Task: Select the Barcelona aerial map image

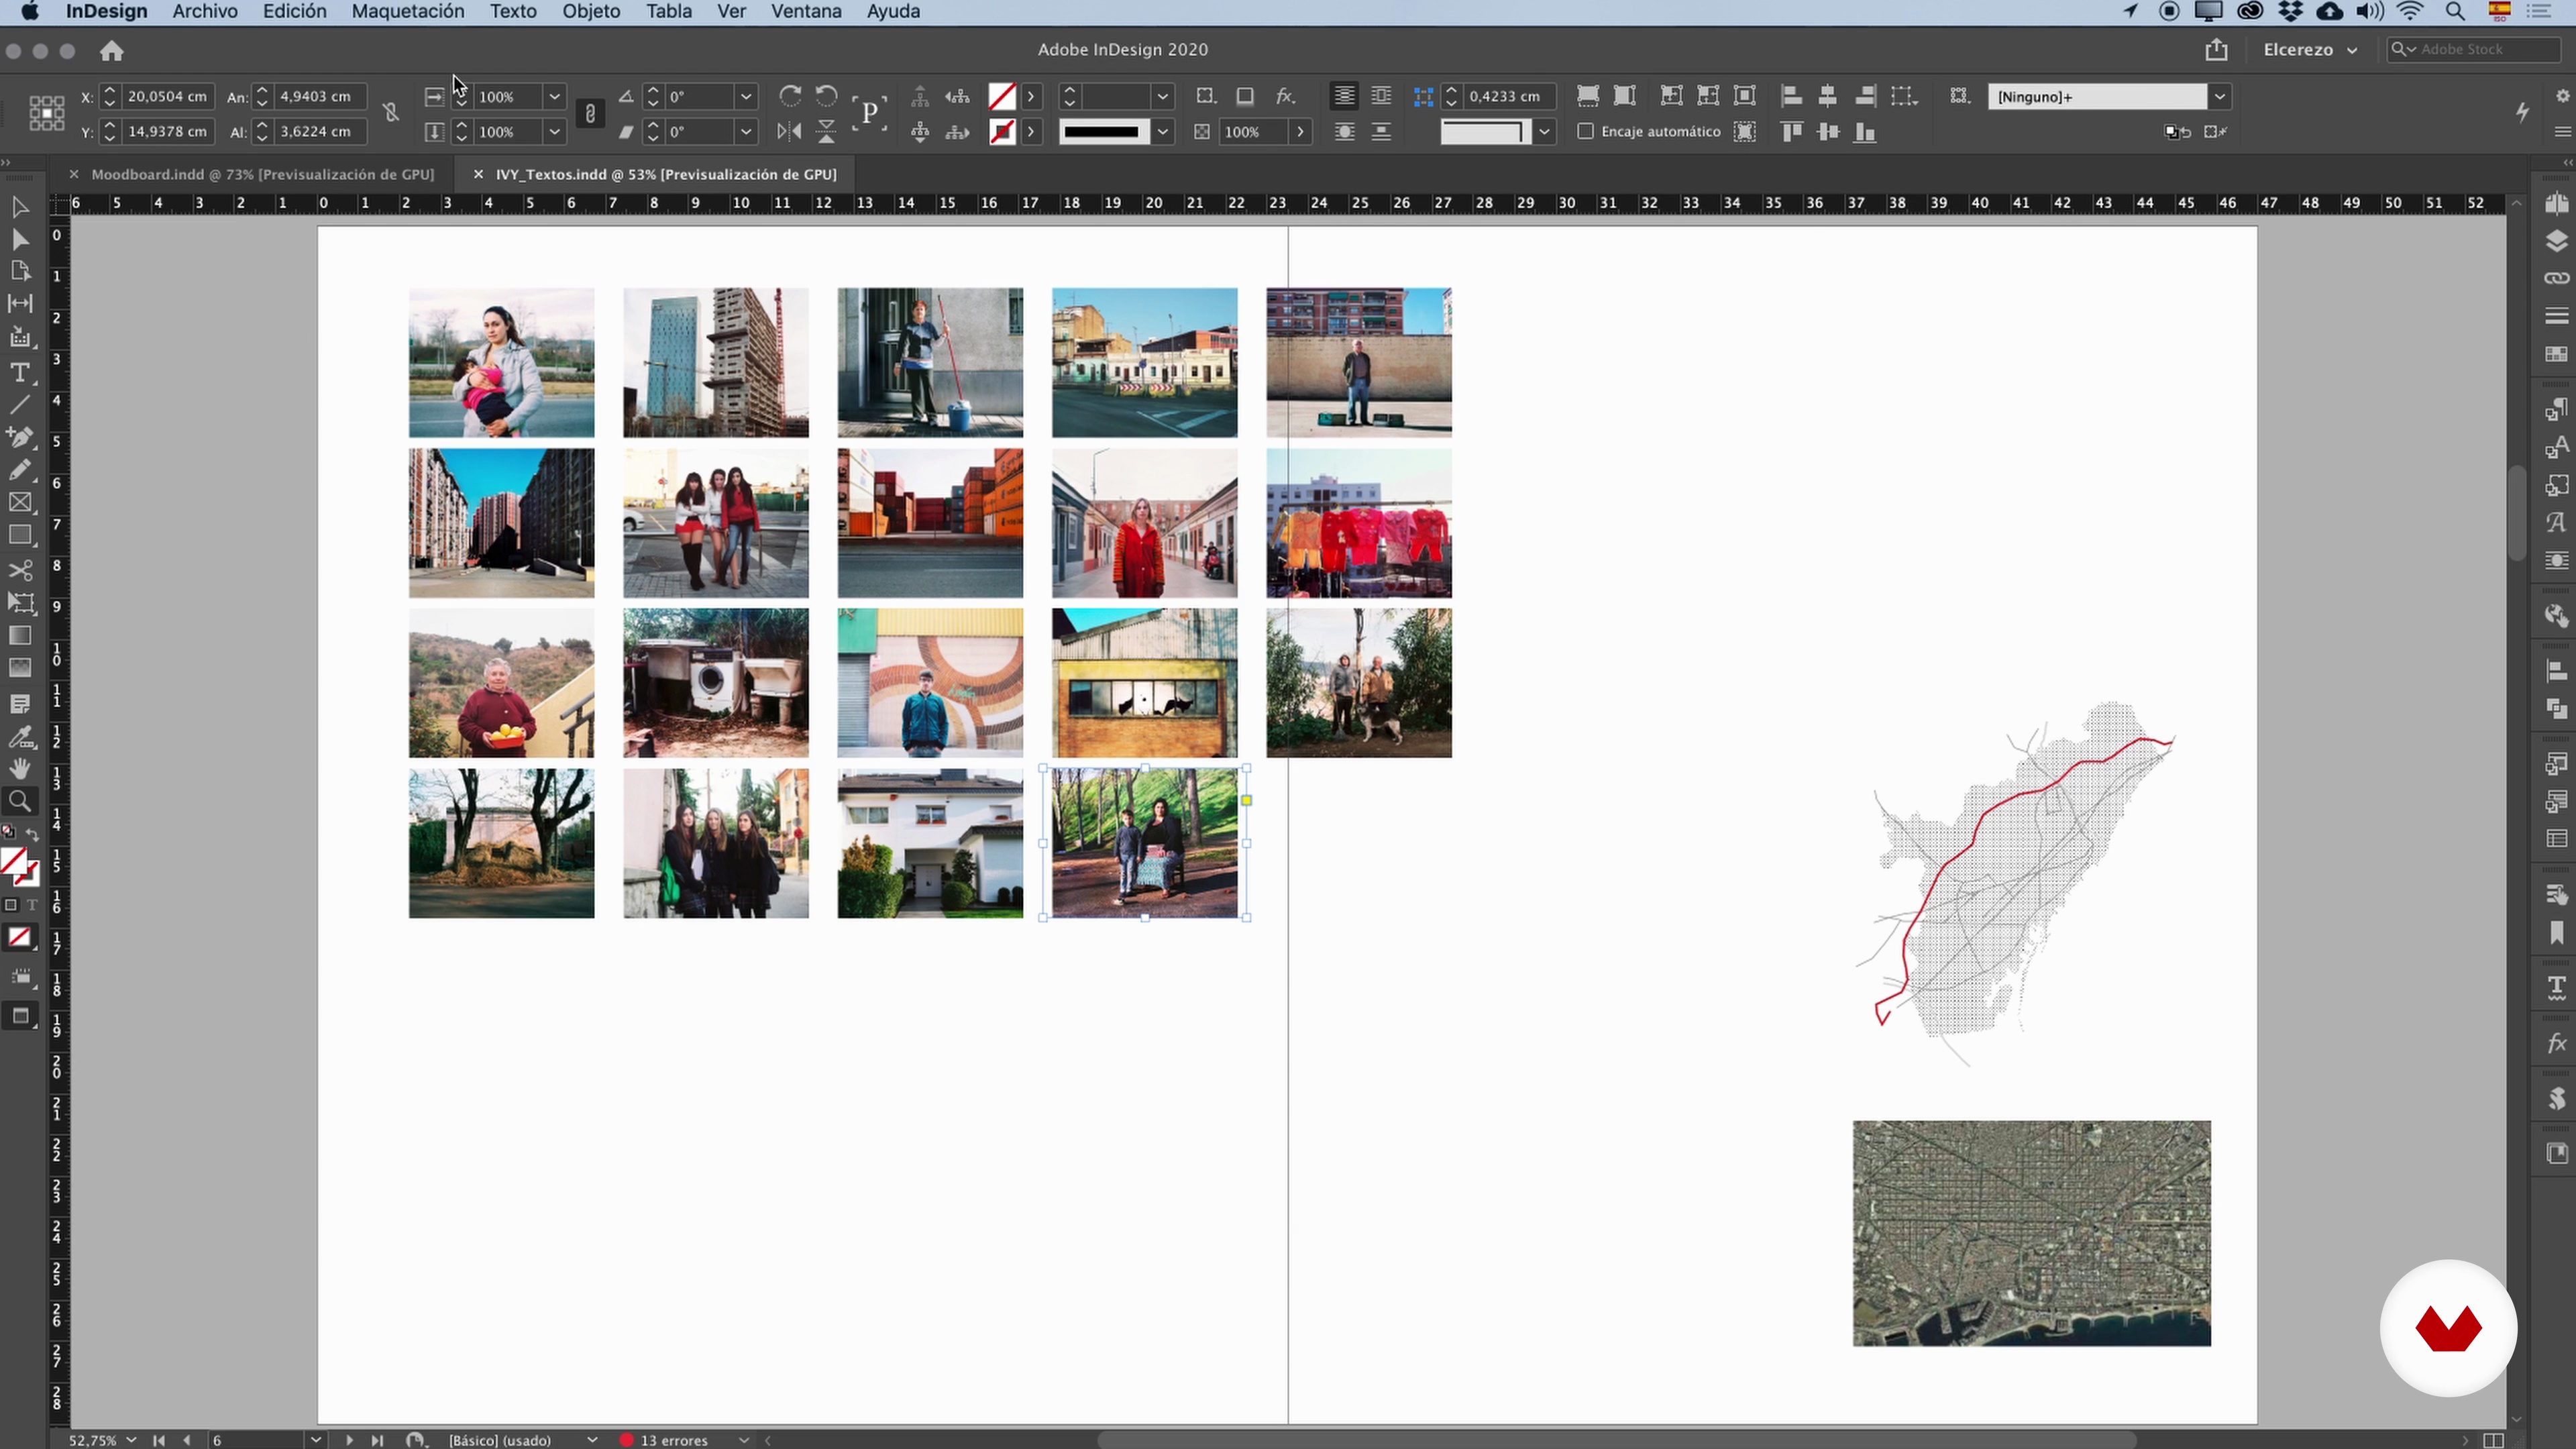Action: 2031,1233
